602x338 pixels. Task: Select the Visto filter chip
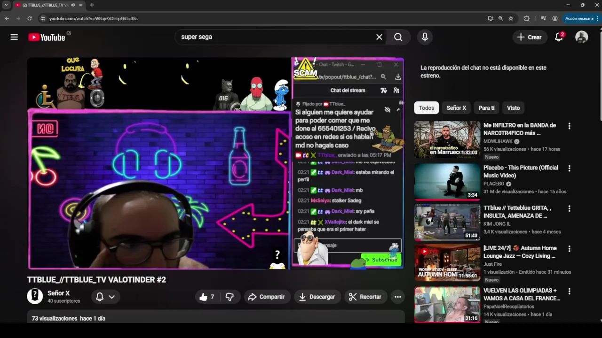pyautogui.click(x=513, y=108)
